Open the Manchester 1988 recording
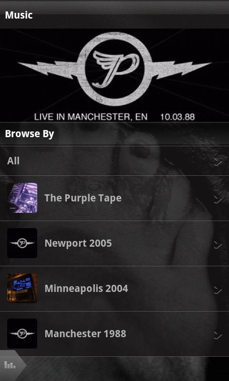229x381 pixels. (114, 334)
